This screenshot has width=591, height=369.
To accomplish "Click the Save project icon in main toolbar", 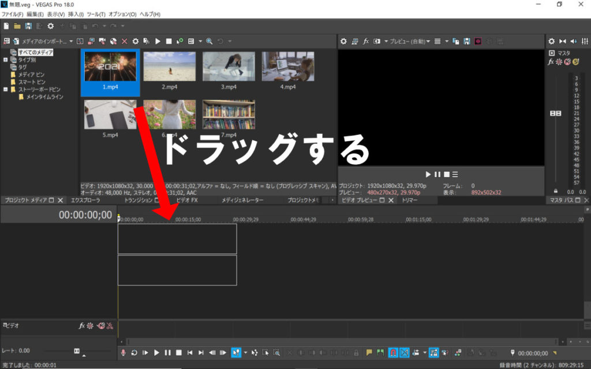I will coord(28,26).
